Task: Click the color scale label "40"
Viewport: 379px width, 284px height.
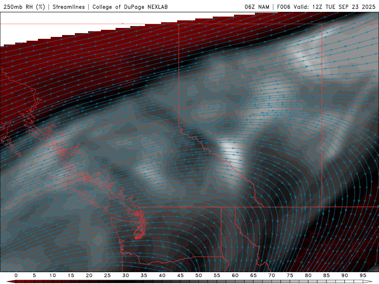Action: [x=162, y=275]
